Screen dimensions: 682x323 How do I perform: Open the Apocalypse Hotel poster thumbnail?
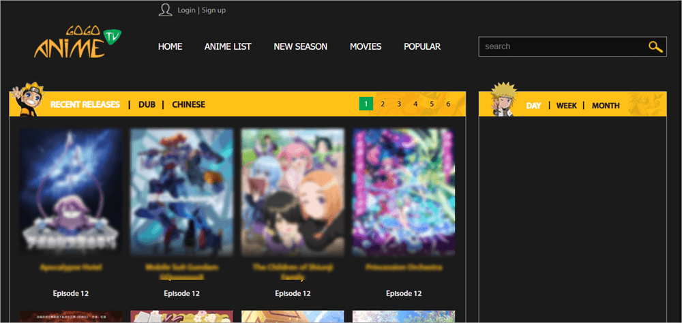point(71,191)
